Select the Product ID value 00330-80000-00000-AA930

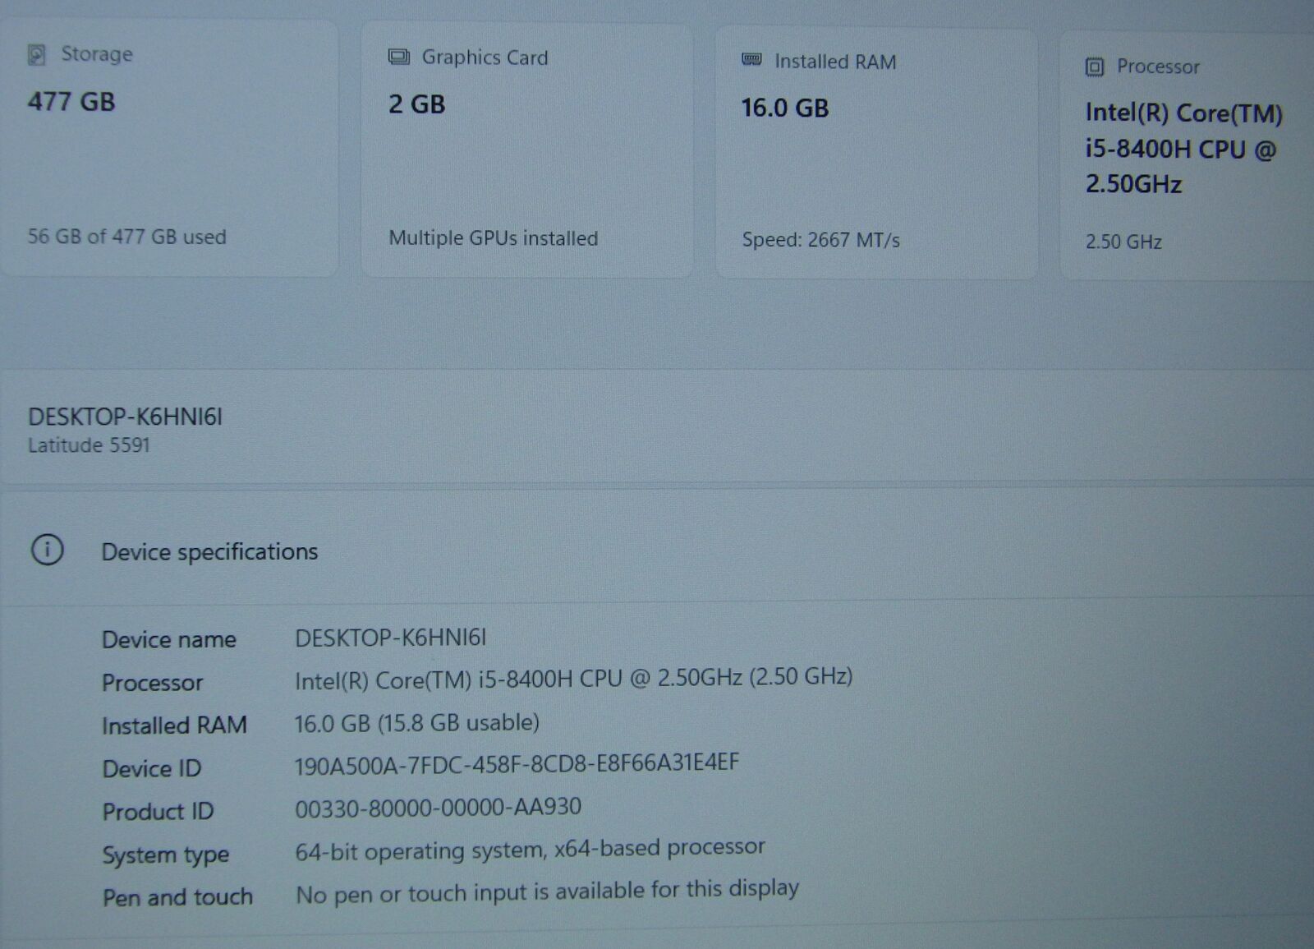pos(438,808)
